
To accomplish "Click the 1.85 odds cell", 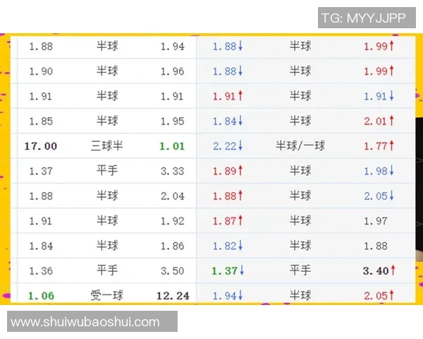I will [41, 121].
